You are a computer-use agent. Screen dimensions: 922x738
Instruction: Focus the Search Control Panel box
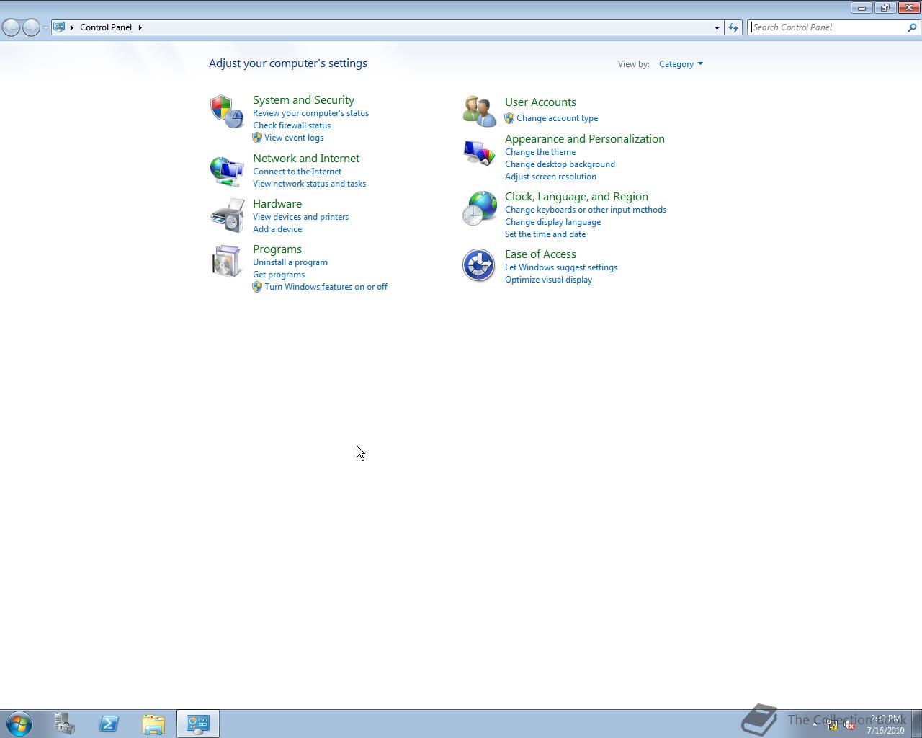pos(828,27)
